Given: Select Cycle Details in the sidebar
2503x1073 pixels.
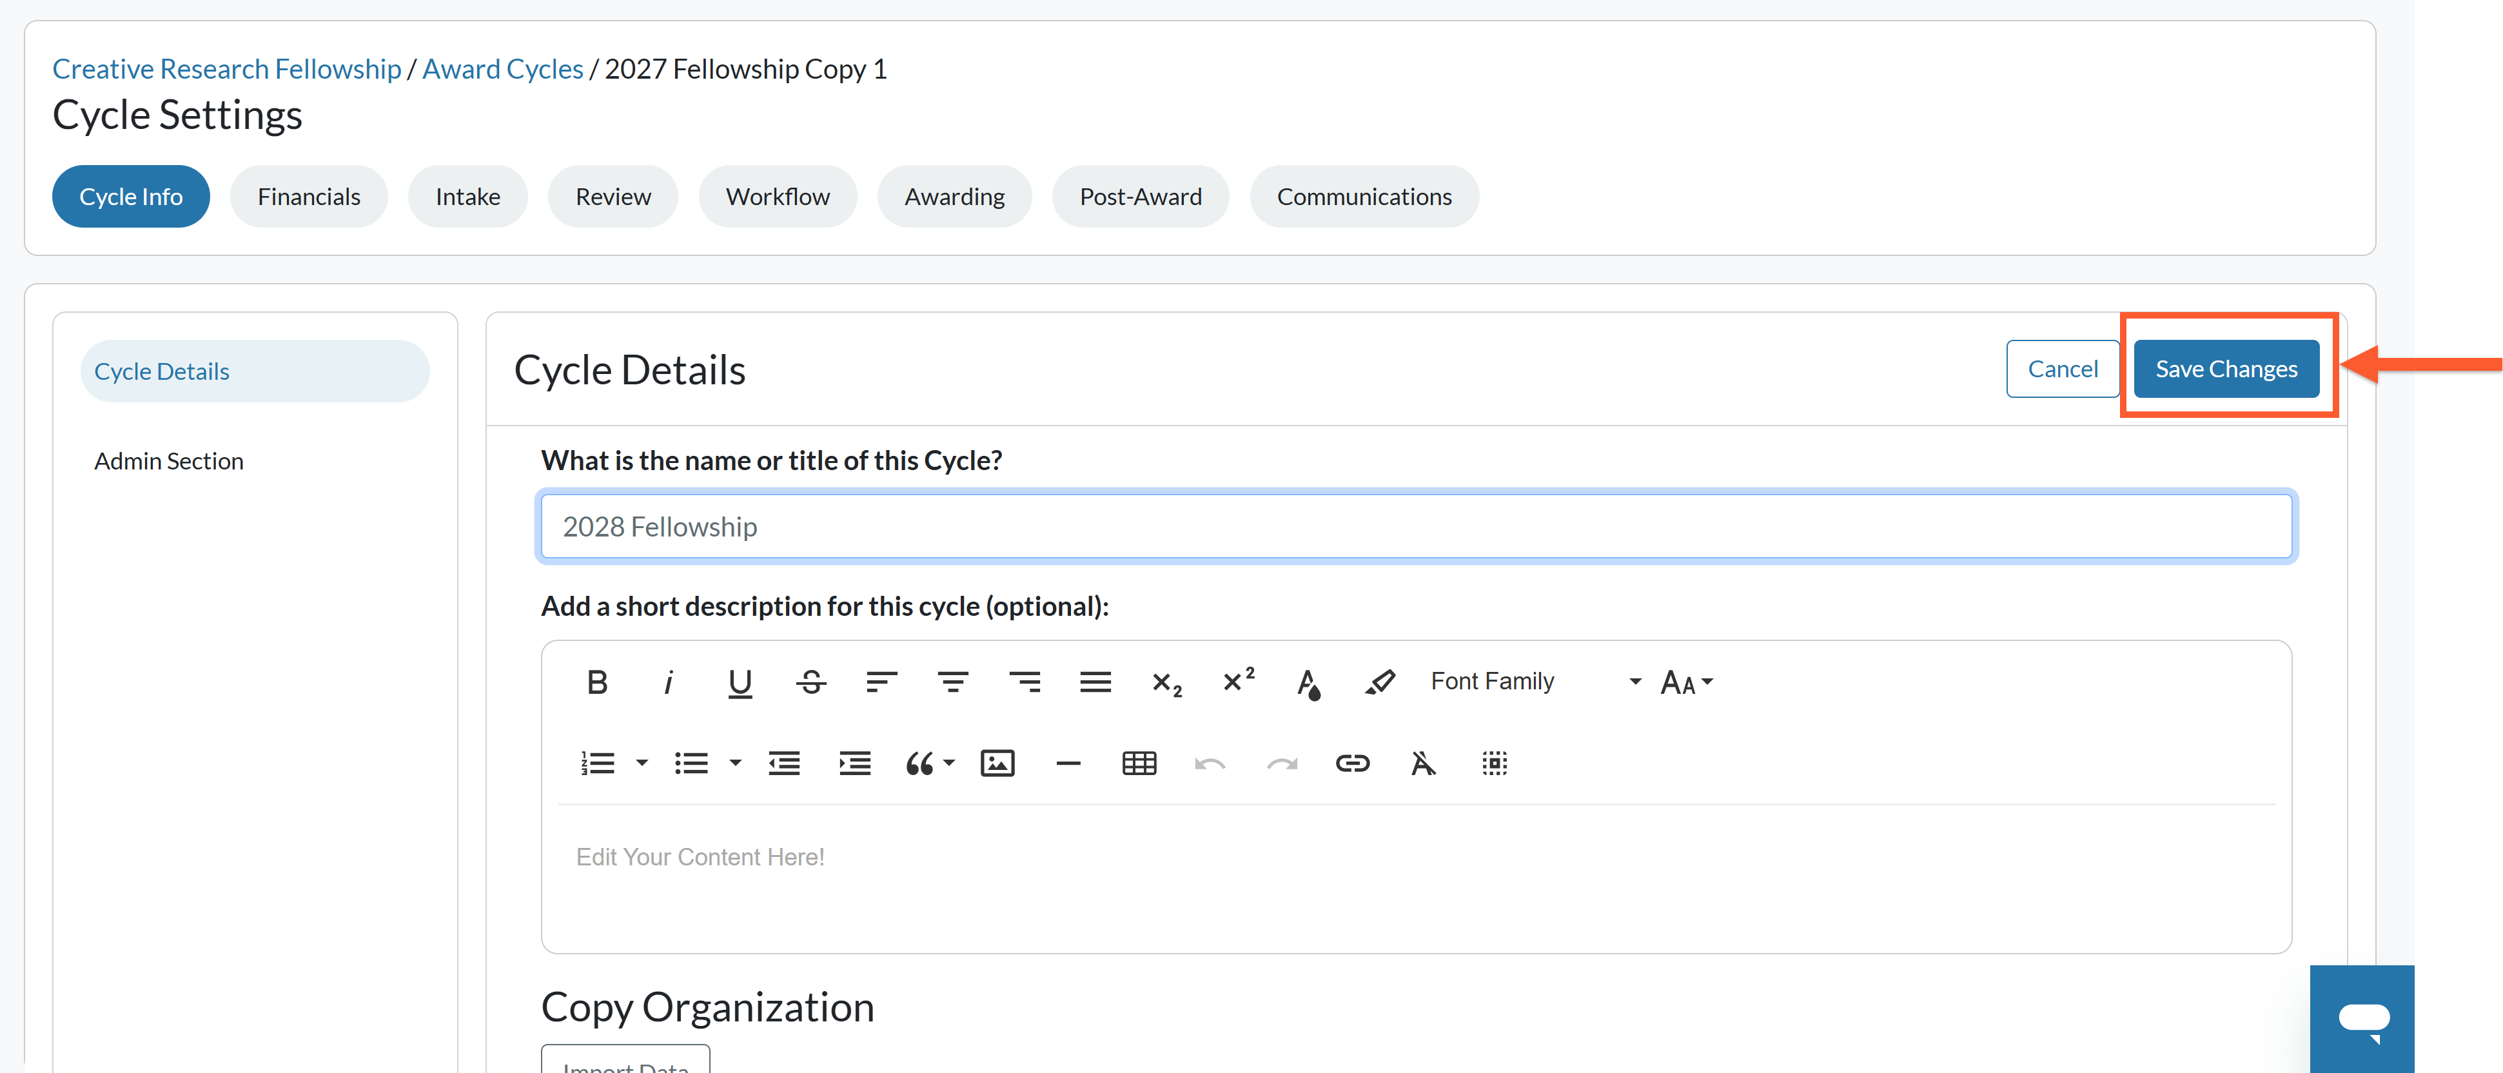Looking at the screenshot, I should pos(255,371).
